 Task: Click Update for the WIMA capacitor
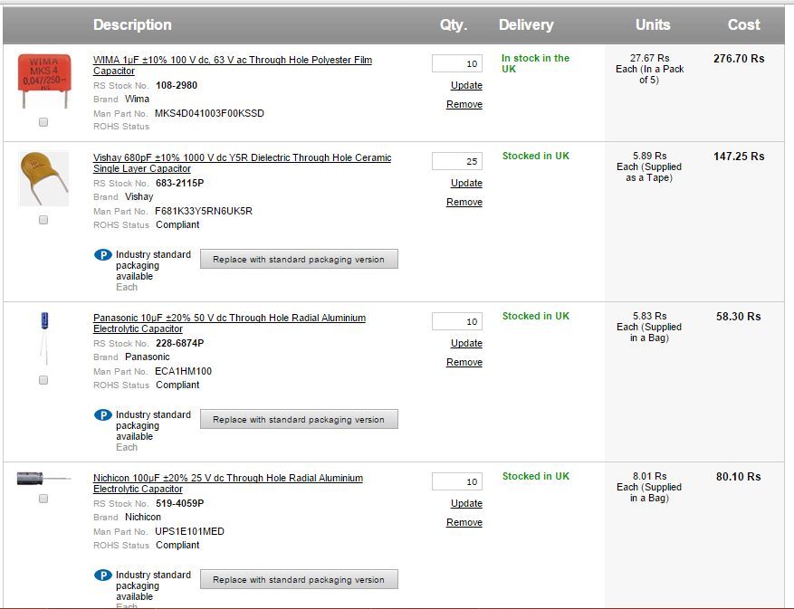click(466, 85)
